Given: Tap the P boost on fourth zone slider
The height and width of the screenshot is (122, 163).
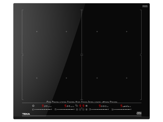Looking at the screenshot, I should pyautogui.click(x=131, y=110).
